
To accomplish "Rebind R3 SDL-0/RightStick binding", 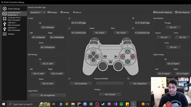I will [x=140, y=84].
